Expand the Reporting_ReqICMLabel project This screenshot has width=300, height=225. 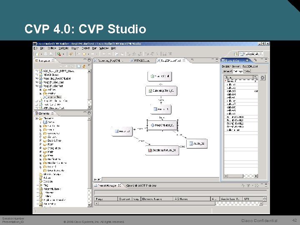[37, 78]
